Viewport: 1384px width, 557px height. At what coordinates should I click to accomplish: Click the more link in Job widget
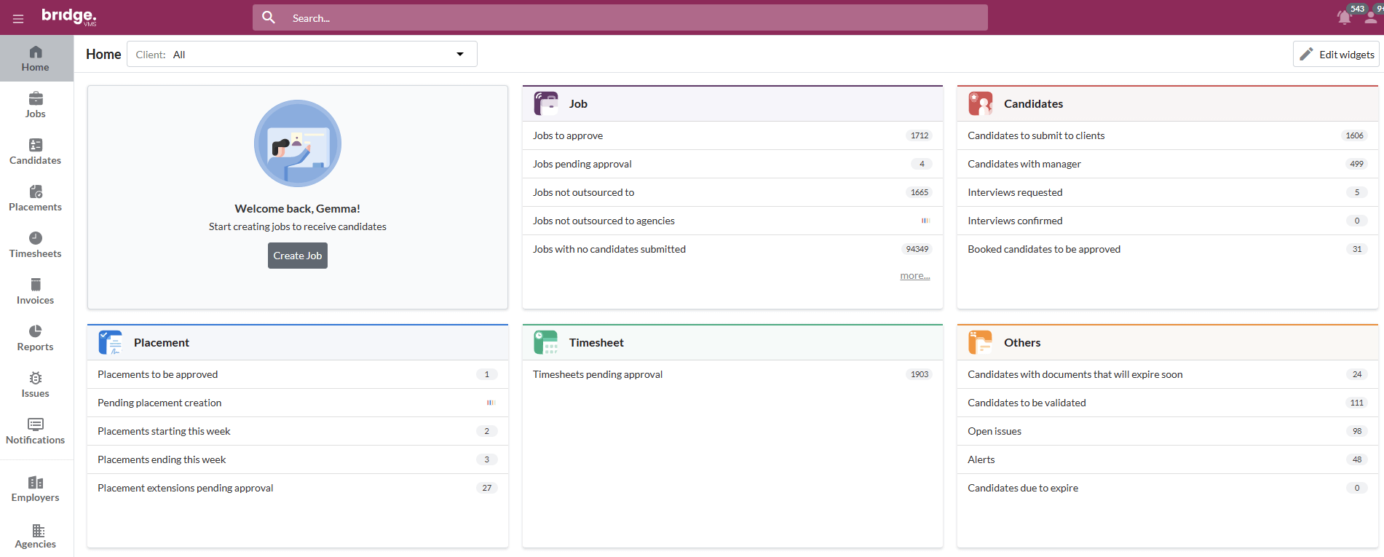click(x=914, y=276)
